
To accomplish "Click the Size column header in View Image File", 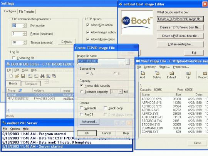I will tap(175, 95).
